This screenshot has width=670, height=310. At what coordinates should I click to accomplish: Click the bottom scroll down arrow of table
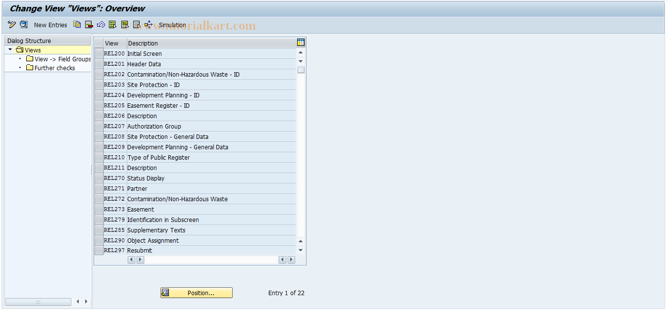point(301,250)
